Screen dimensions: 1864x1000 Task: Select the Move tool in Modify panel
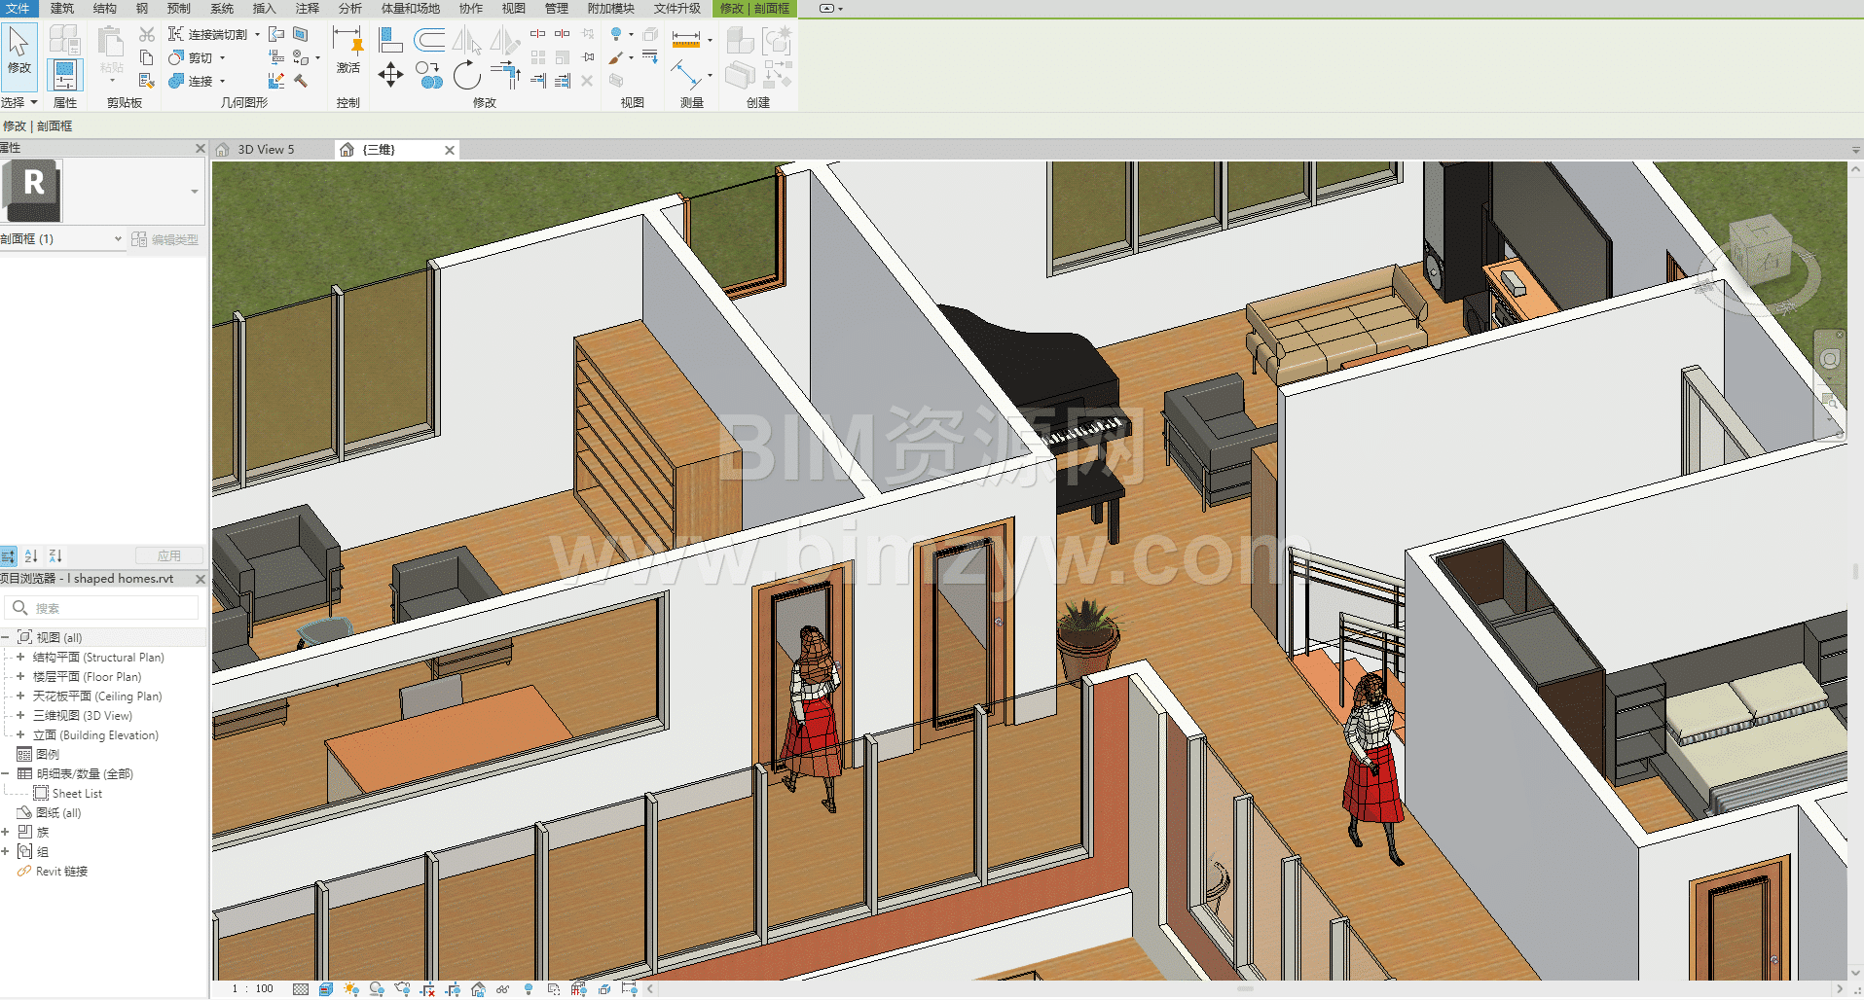point(390,75)
